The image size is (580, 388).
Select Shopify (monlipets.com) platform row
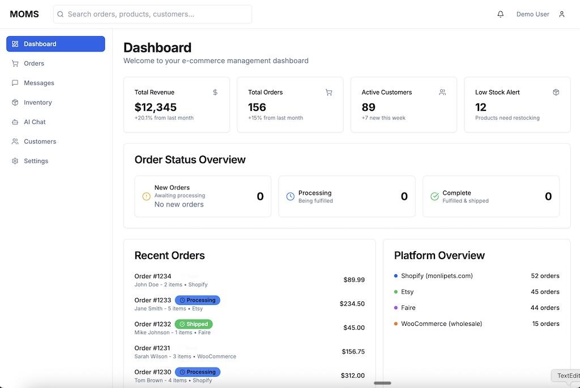pos(477,275)
